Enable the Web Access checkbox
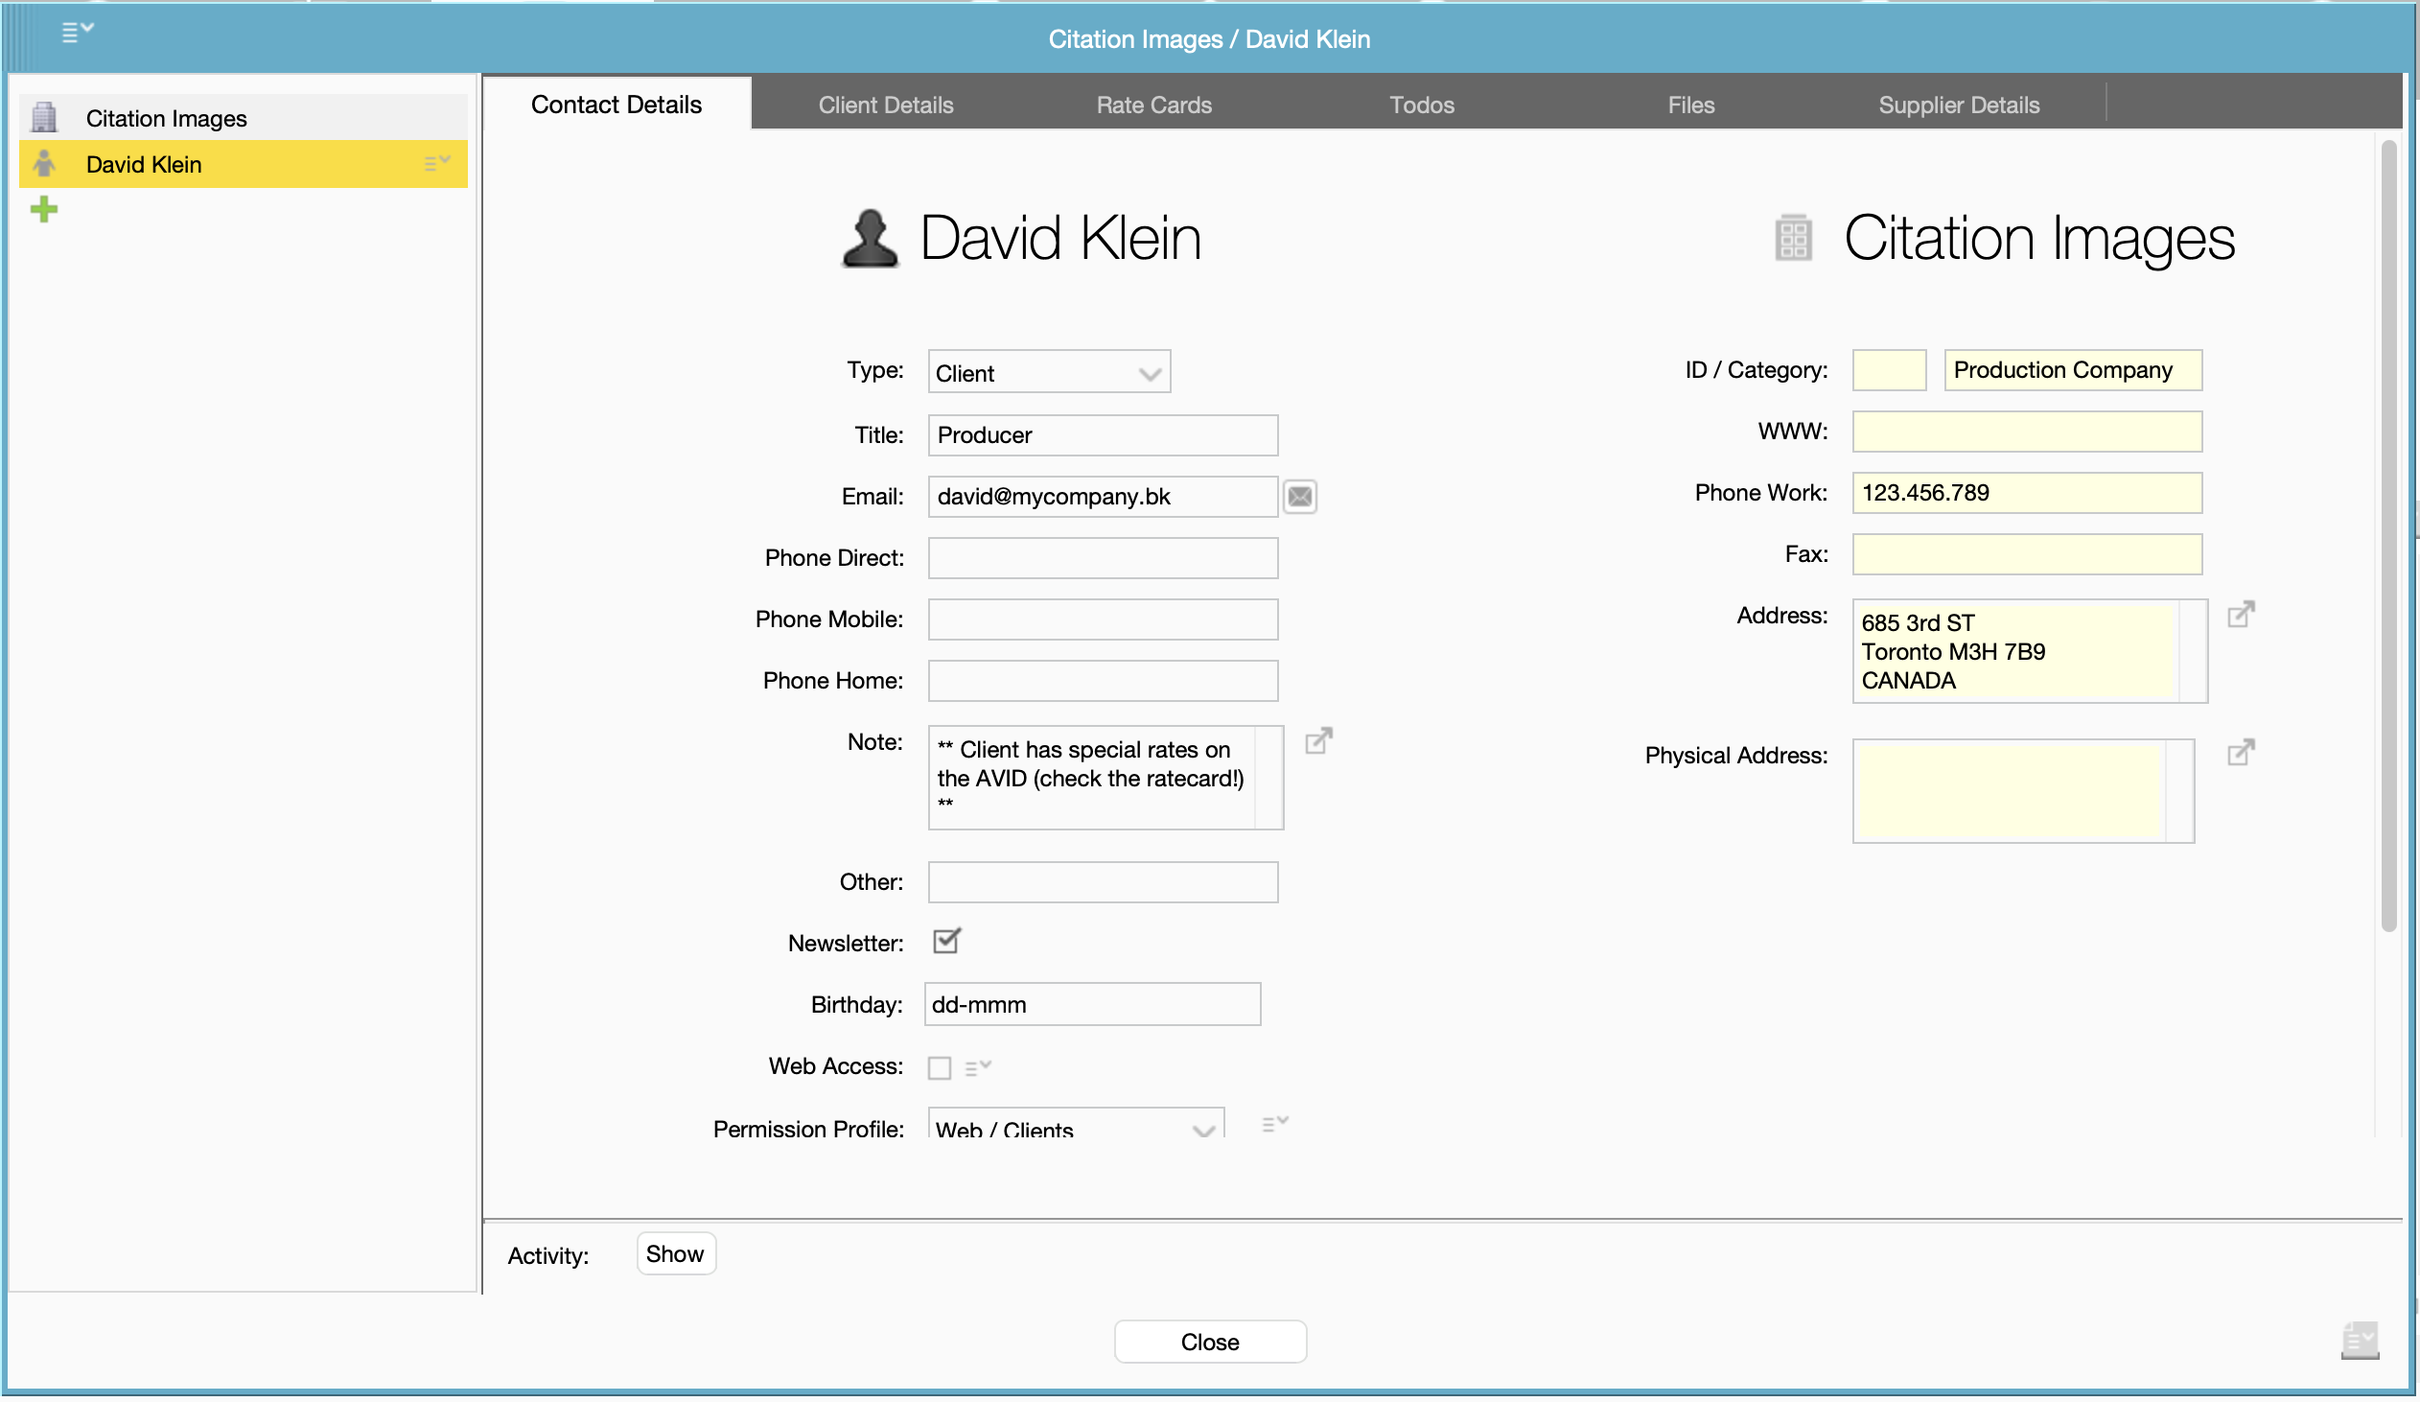Image resolution: width=2420 pixels, height=1402 pixels. click(x=940, y=1067)
